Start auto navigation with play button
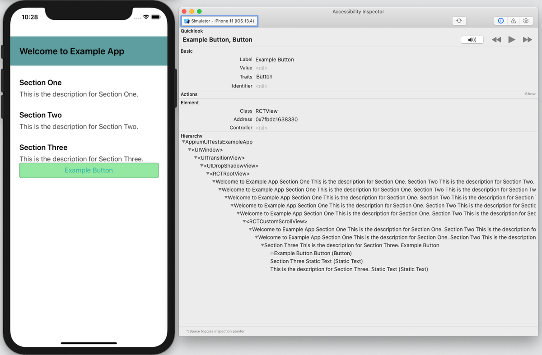This screenshot has height=355, width=542. [x=512, y=40]
